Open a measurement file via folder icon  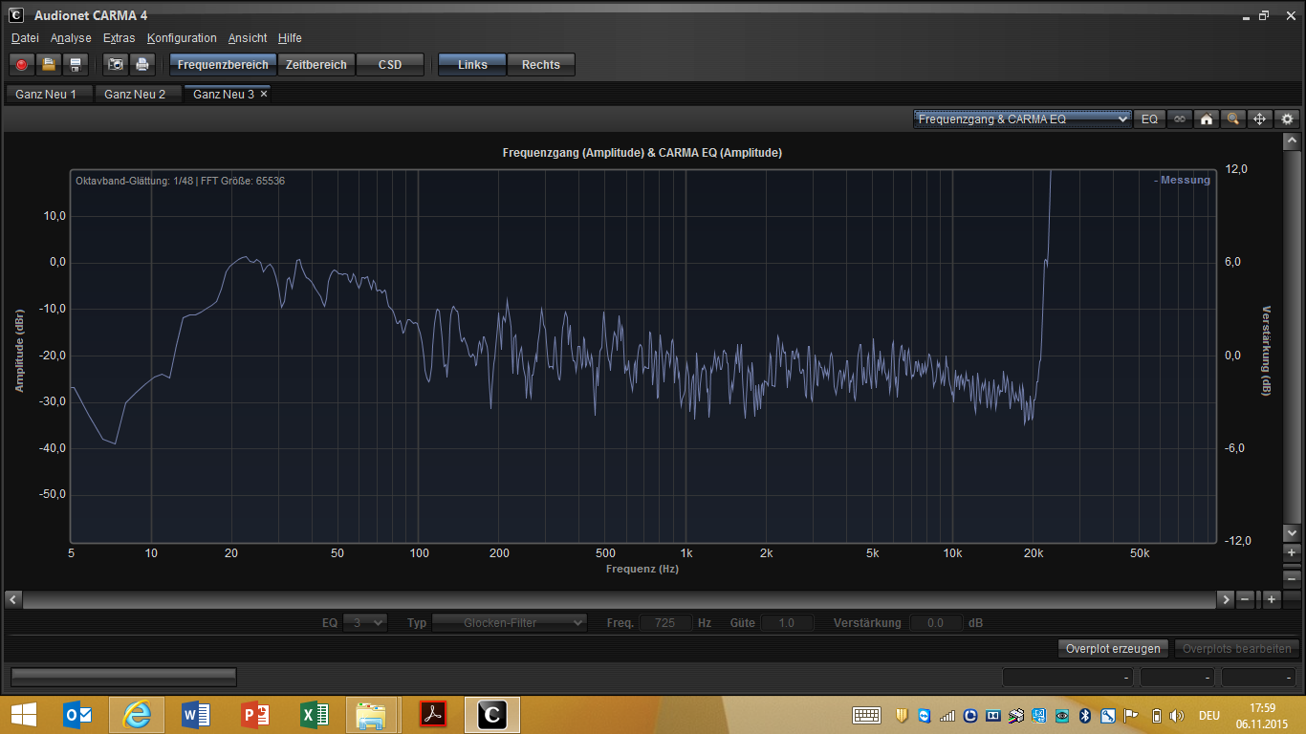(x=48, y=65)
